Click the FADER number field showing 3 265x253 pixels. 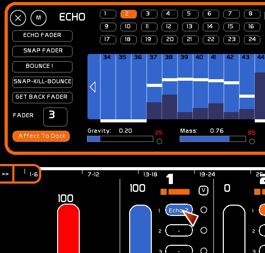coord(55,117)
